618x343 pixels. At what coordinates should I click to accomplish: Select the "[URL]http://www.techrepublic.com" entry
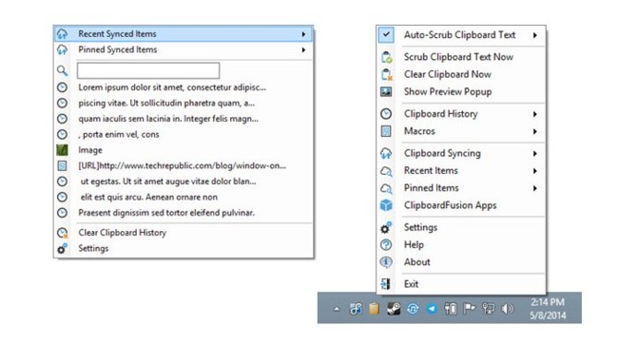(x=183, y=165)
